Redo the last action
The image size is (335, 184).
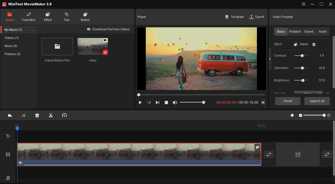point(23,115)
